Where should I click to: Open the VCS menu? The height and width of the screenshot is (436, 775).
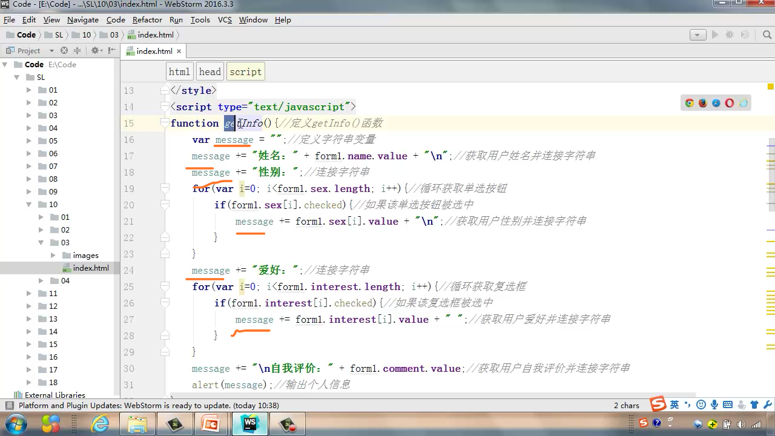point(225,19)
